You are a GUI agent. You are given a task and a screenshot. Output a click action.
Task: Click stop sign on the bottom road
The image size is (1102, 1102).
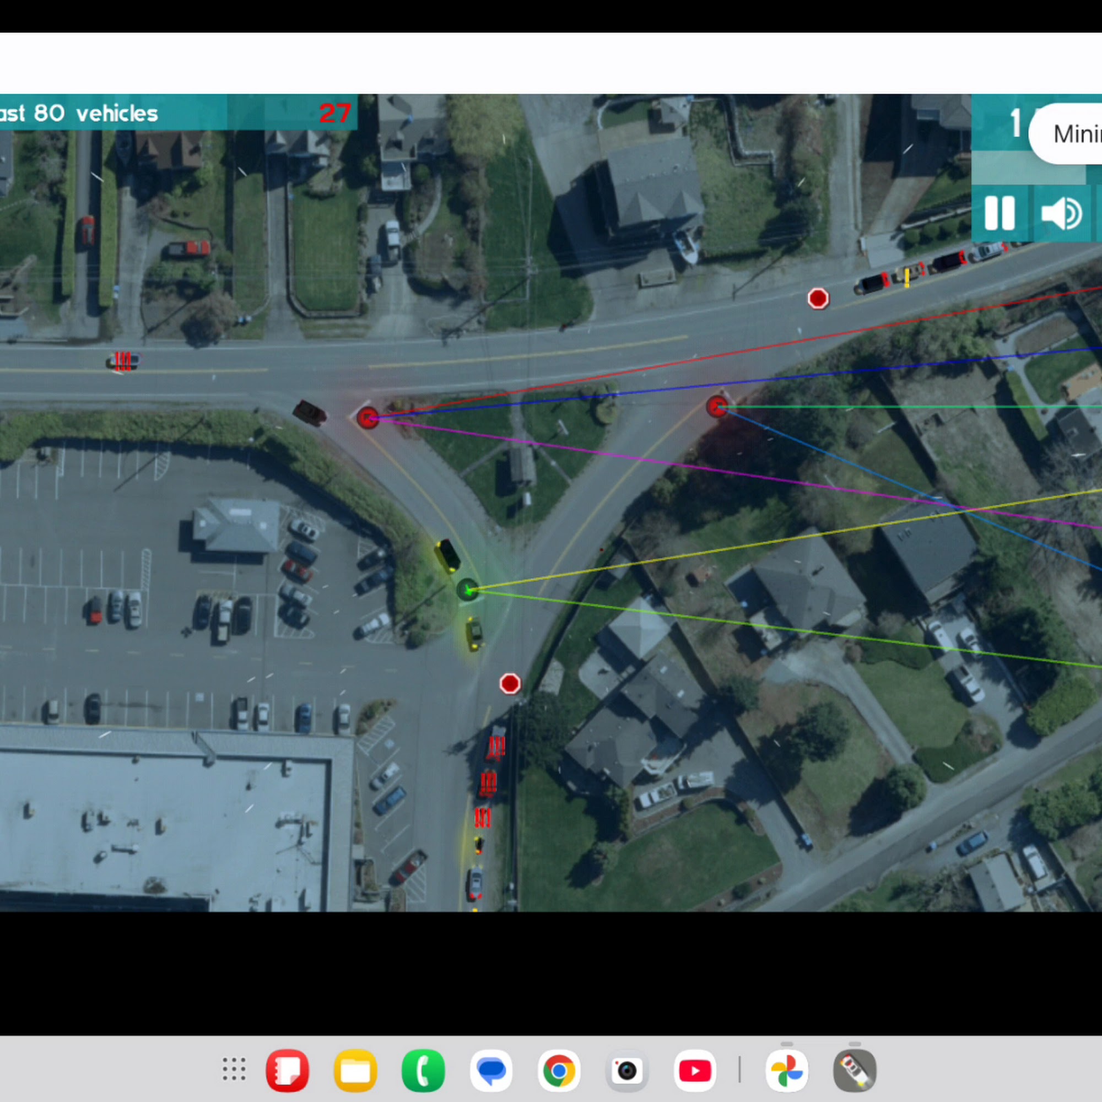point(510,683)
